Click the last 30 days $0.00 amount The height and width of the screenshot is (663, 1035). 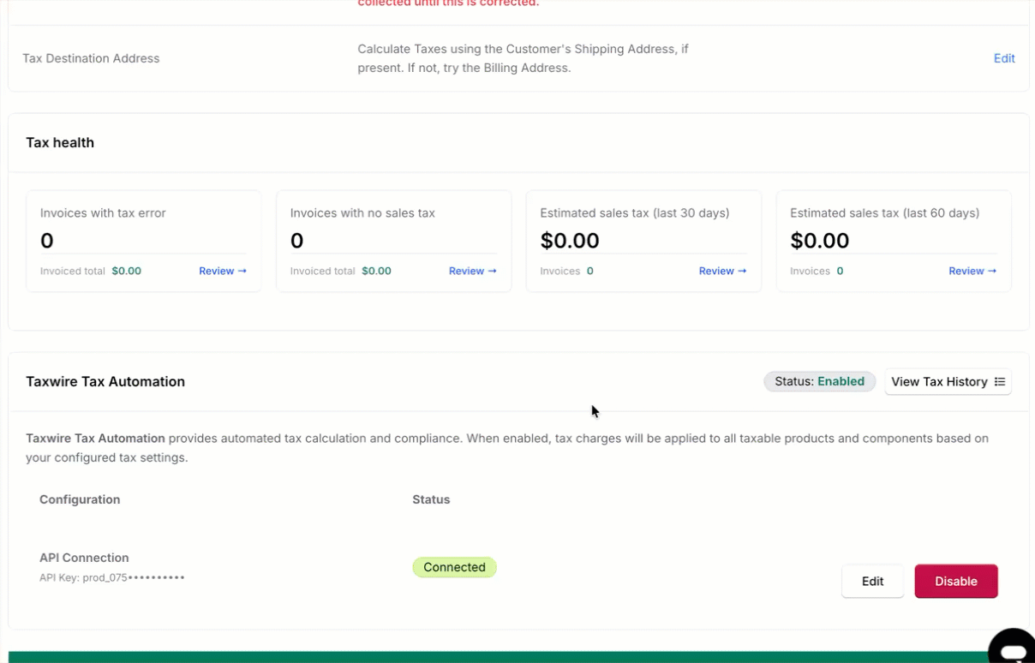pyautogui.click(x=570, y=241)
